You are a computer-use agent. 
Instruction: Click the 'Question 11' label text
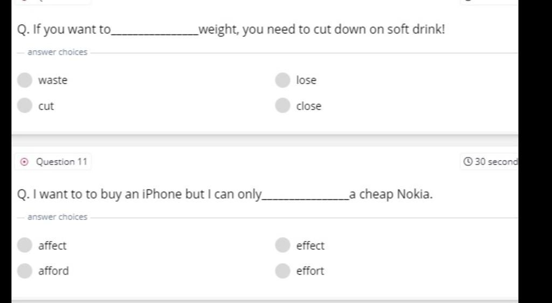point(61,162)
